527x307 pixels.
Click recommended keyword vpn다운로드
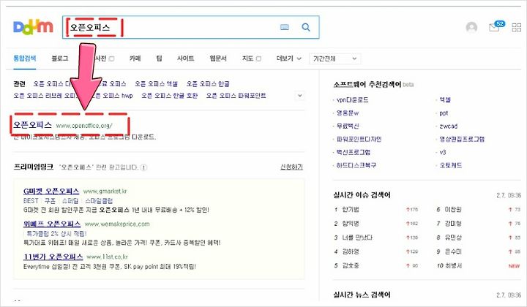coord(352,99)
